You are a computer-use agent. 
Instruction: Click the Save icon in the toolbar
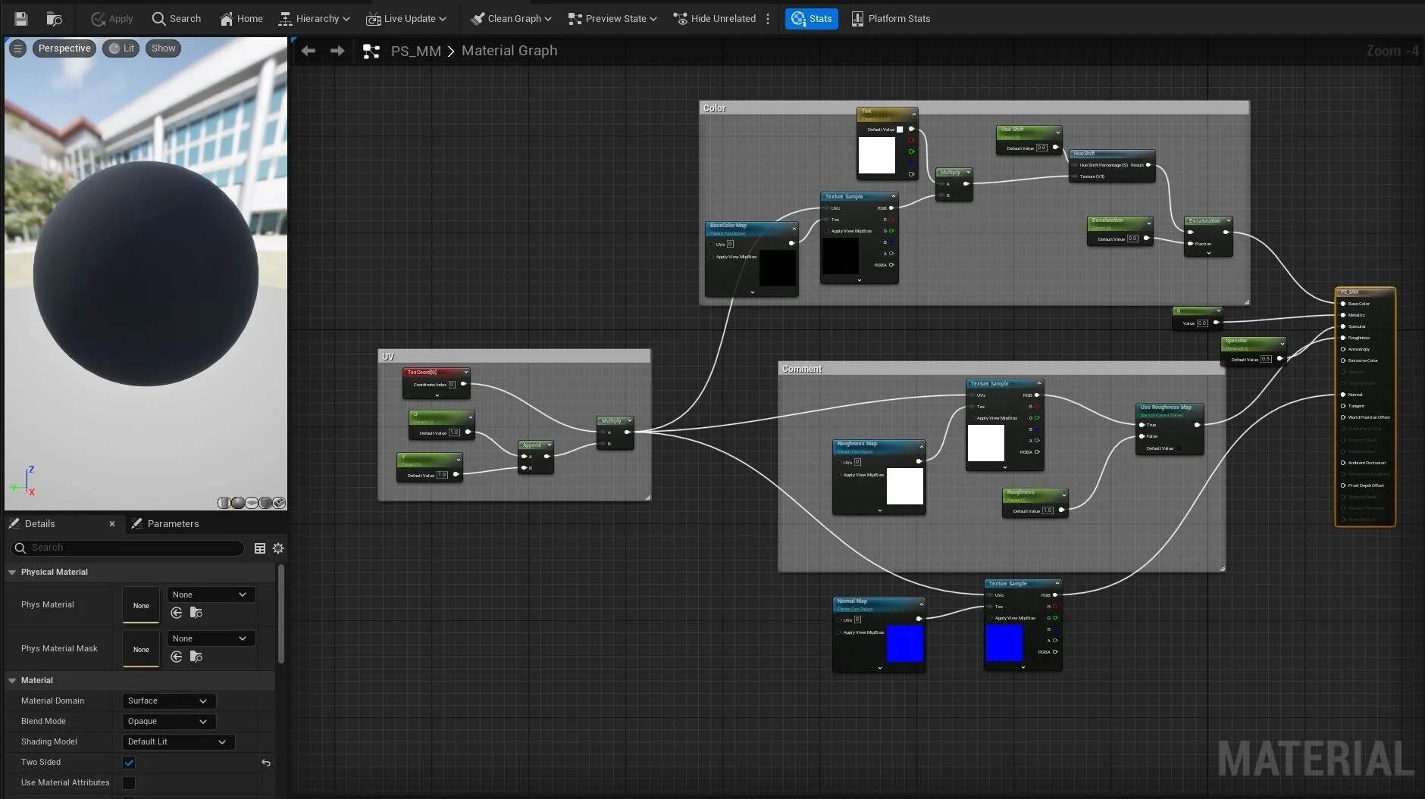(20, 18)
